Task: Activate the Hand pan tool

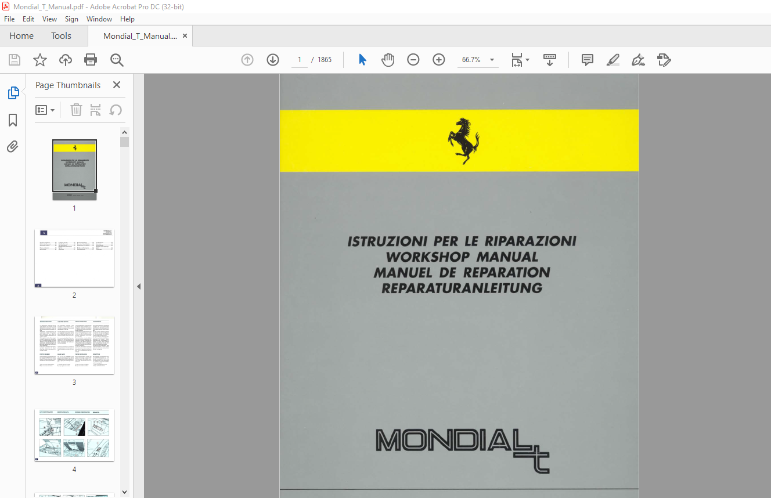Action: [x=388, y=60]
